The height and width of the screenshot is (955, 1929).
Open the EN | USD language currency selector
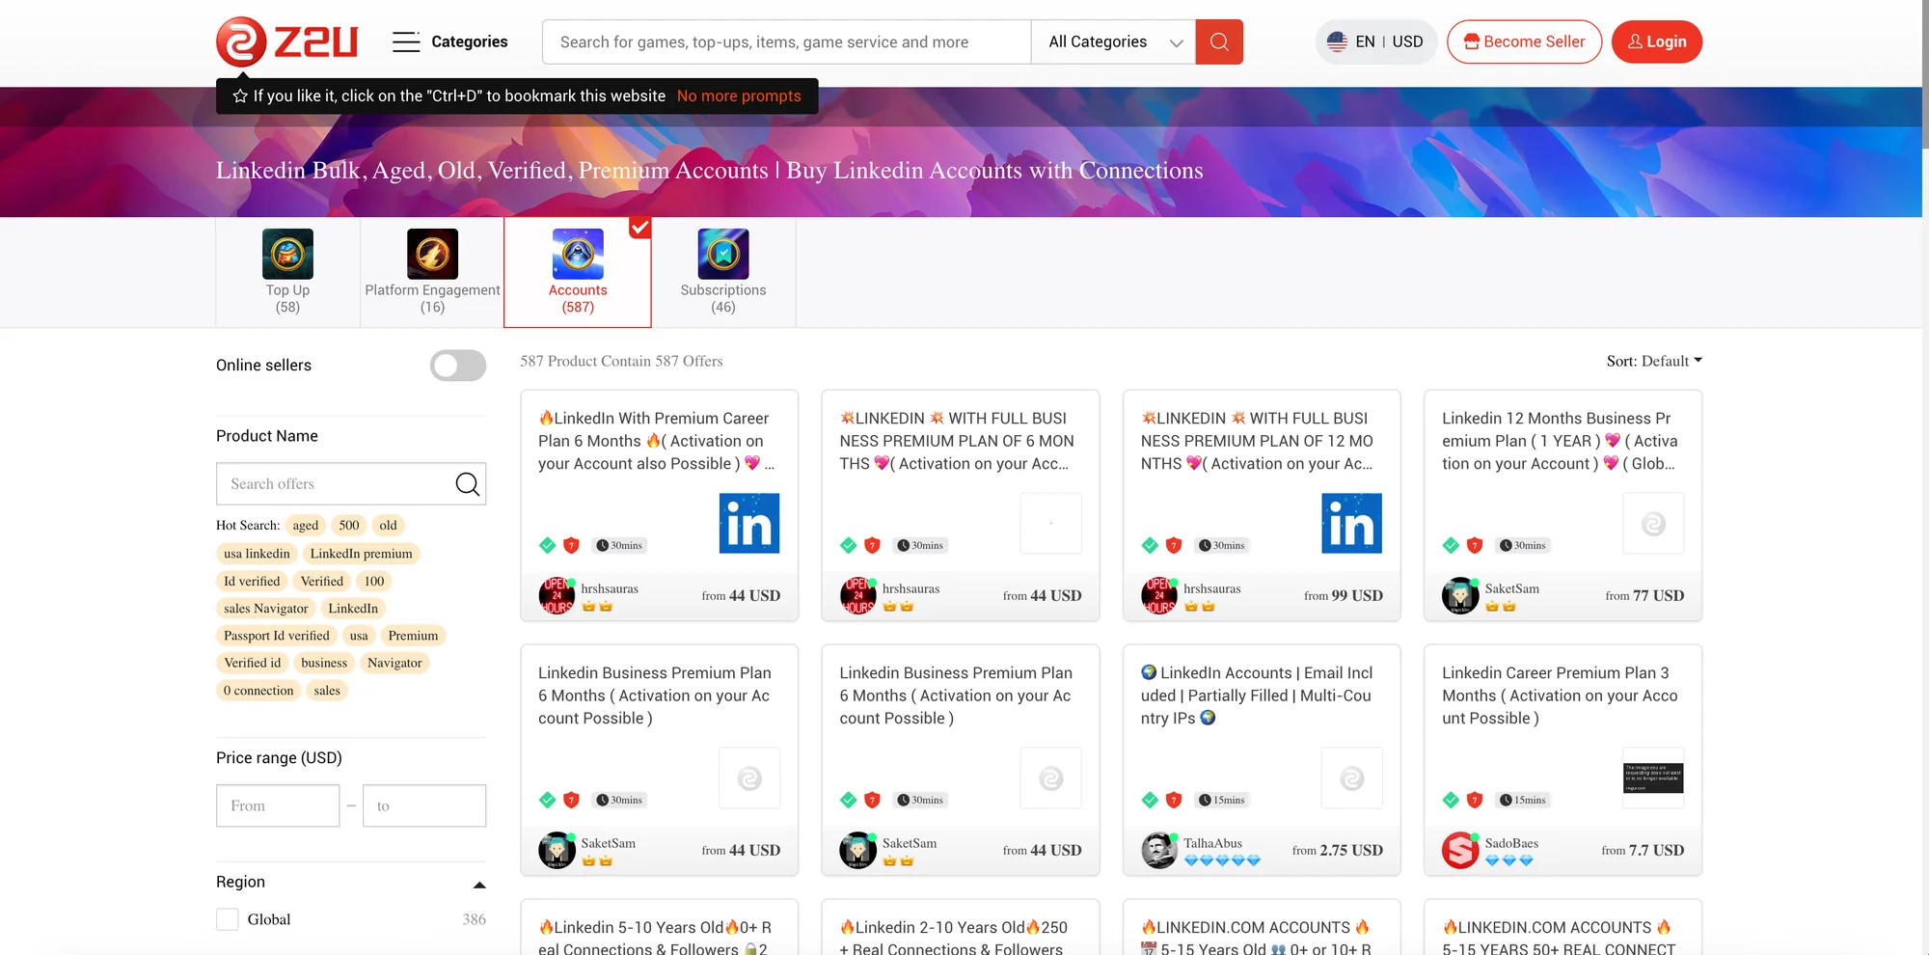pos(1376,41)
